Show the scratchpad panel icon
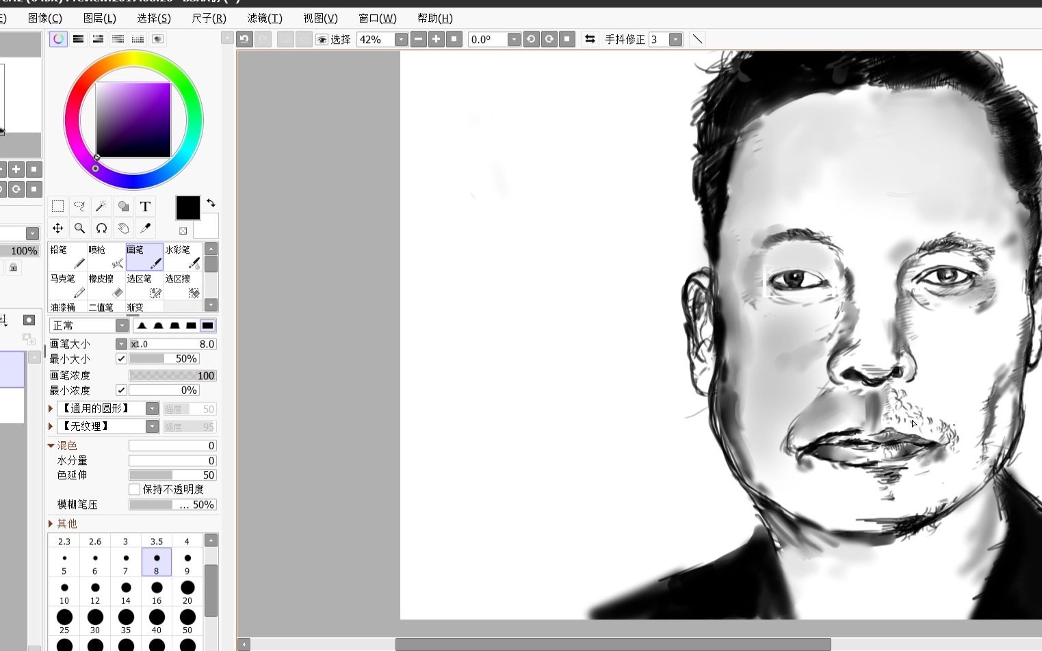 point(158,39)
